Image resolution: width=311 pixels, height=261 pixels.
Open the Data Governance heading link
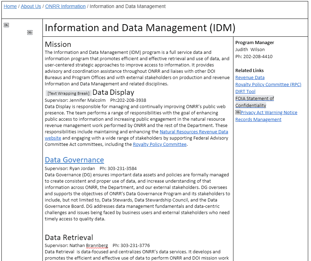(74, 160)
